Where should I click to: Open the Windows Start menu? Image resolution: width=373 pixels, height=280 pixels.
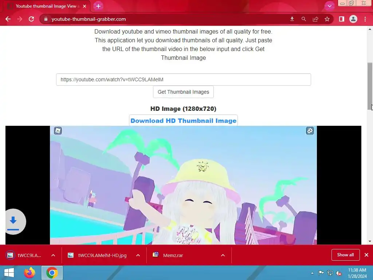(x=9, y=273)
